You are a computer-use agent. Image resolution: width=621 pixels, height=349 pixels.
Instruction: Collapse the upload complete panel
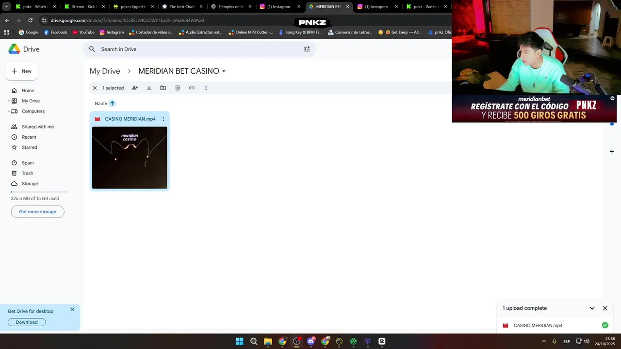coord(592,308)
